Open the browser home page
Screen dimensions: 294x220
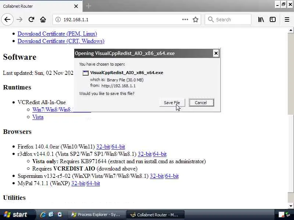pos(43,19)
